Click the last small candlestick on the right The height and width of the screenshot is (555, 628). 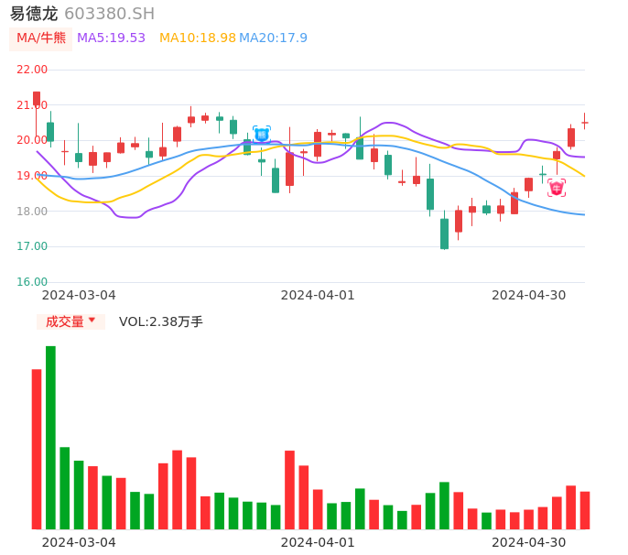coord(584,123)
